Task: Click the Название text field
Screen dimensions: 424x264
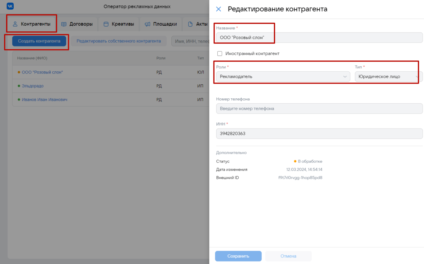Action: point(319,37)
